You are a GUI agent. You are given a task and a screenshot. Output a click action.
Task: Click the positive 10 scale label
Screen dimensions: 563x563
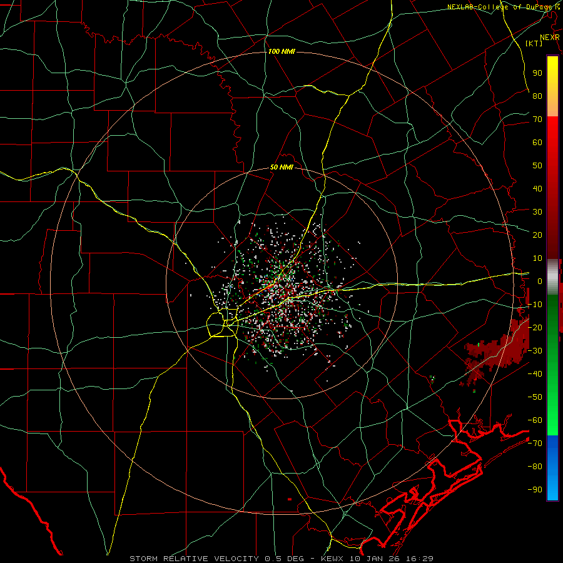click(537, 258)
